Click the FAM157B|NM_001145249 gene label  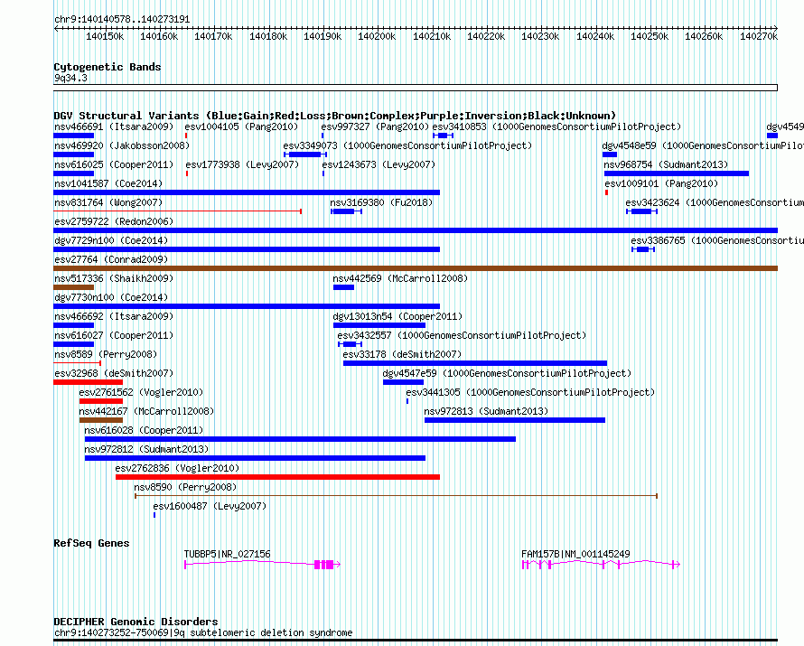575,554
